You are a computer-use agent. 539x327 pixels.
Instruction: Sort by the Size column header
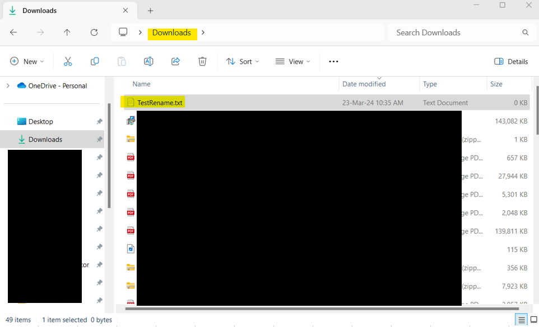[x=496, y=84]
